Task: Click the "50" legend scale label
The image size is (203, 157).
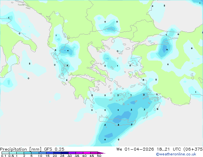Action: pyautogui.click(x=99, y=156)
